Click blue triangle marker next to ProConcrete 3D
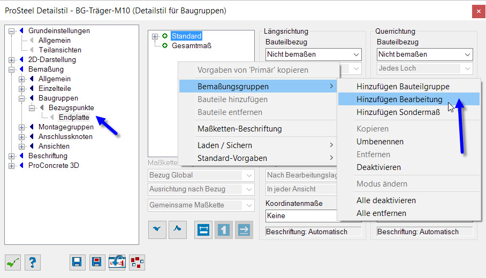This screenshot has height=278, width=486. click(22, 165)
